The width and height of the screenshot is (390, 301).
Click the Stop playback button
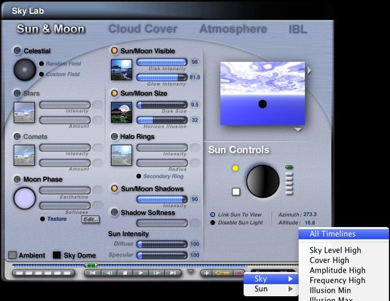point(125,273)
